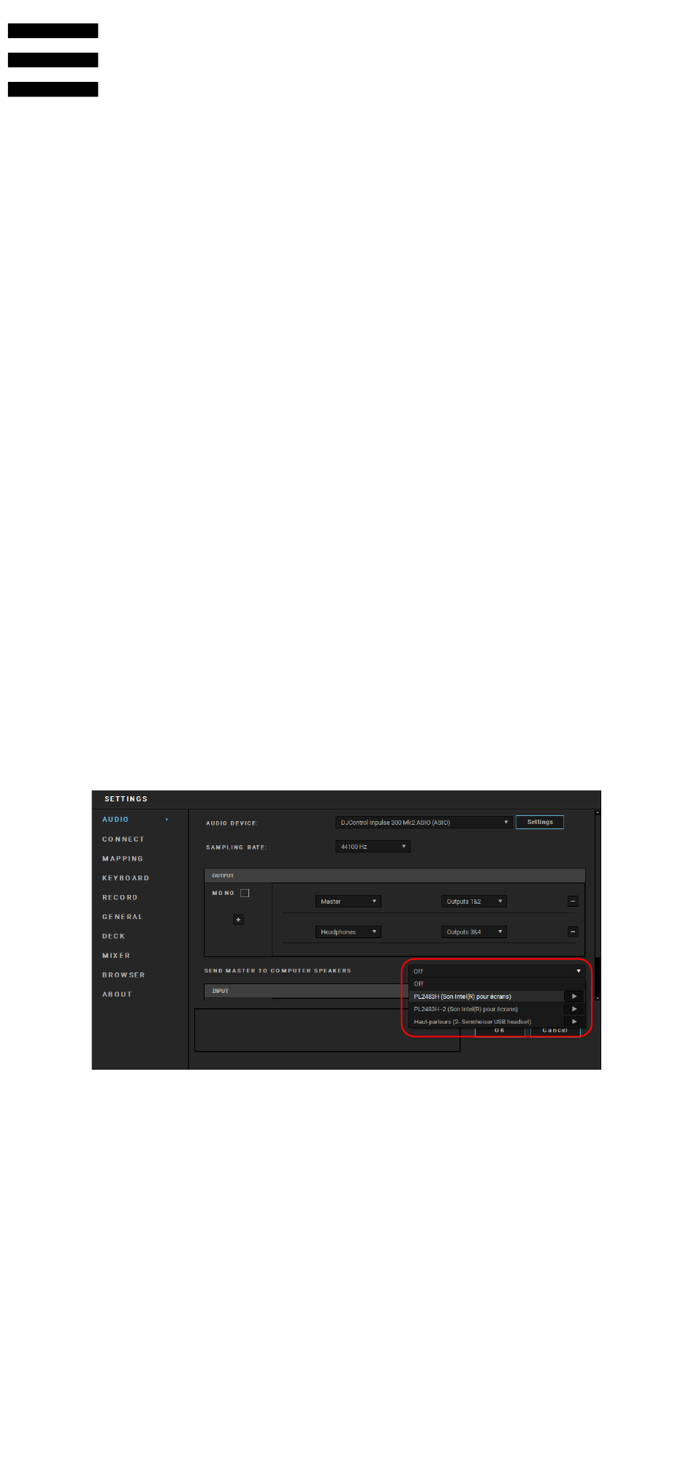The height and width of the screenshot is (1466, 694).
Task: Toggle the Mono checkbox
Action: [245, 893]
